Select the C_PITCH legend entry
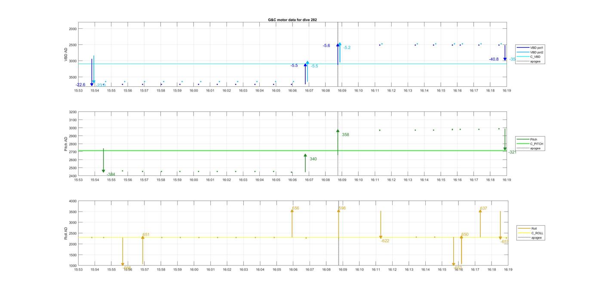This screenshot has width=602, height=298. pyautogui.click(x=530, y=144)
